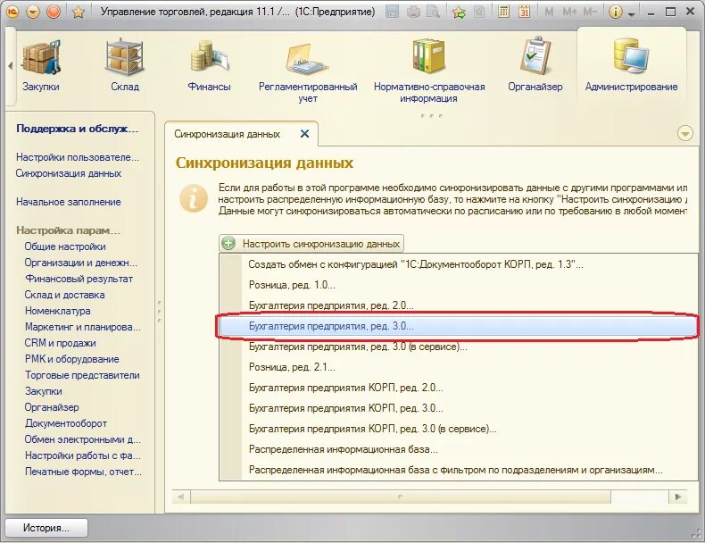Screen dimensions: 705x543
Task: Open Маркетинг и планирование link
Action: pyautogui.click(x=83, y=327)
